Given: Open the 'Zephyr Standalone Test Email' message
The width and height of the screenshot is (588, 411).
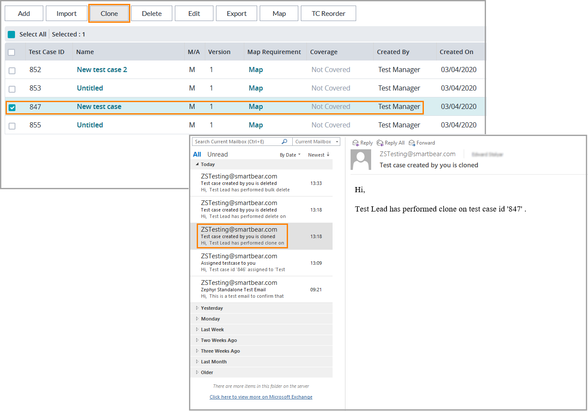Looking at the screenshot, I should pos(261,290).
